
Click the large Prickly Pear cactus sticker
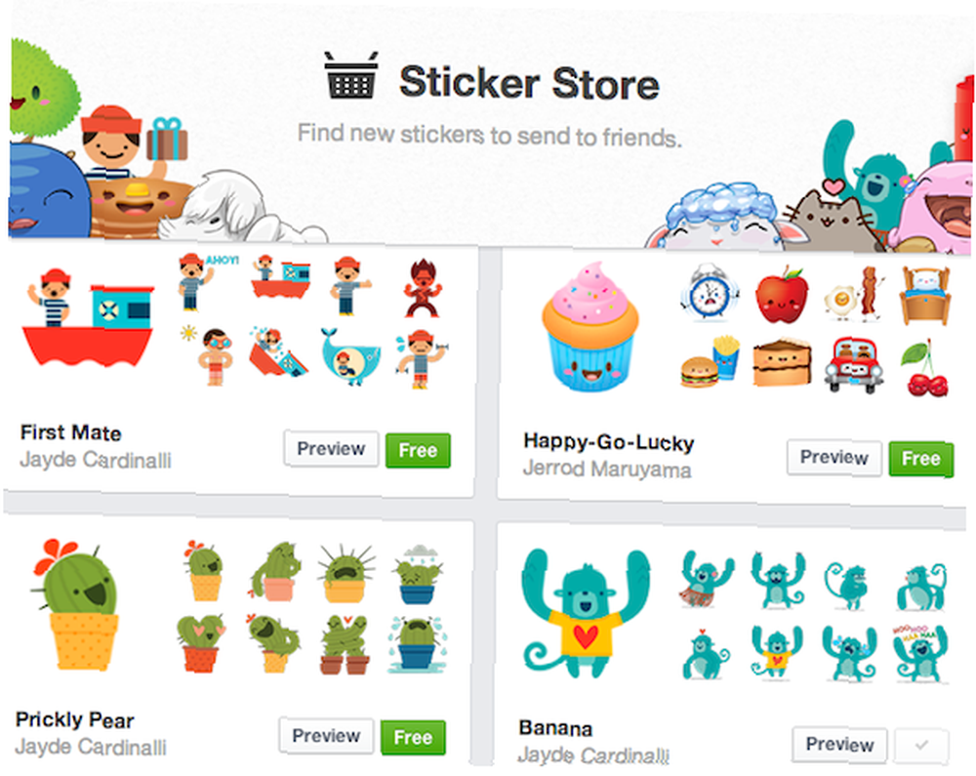(x=77, y=605)
